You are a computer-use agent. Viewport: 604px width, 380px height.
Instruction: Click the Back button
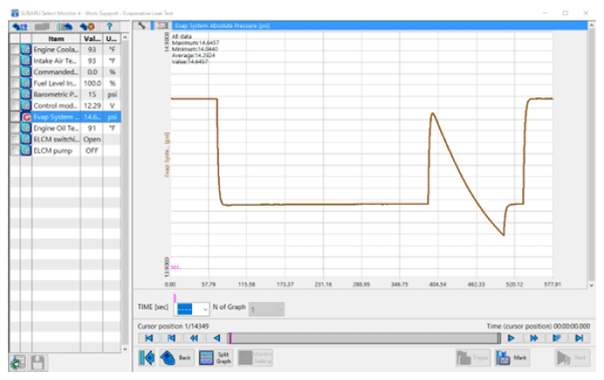(x=176, y=358)
